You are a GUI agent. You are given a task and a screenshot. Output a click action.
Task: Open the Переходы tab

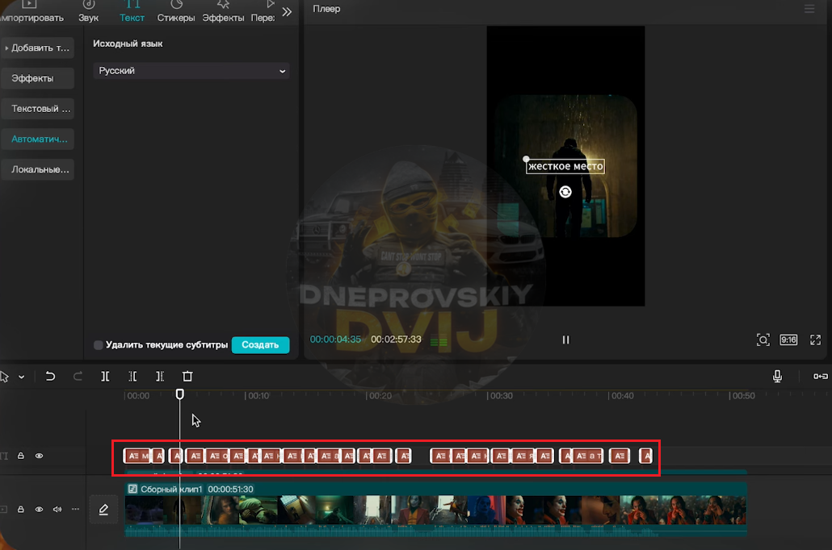tap(263, 11)
